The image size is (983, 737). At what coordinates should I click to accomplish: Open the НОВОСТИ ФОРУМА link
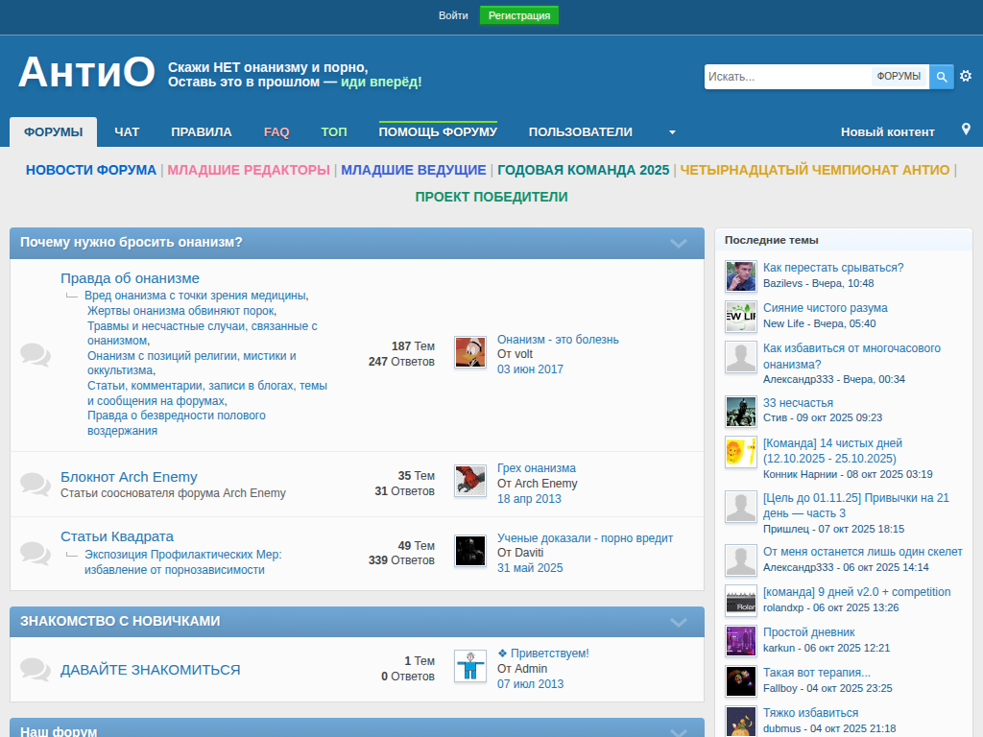pyautogui.click(x=90, y=170)
